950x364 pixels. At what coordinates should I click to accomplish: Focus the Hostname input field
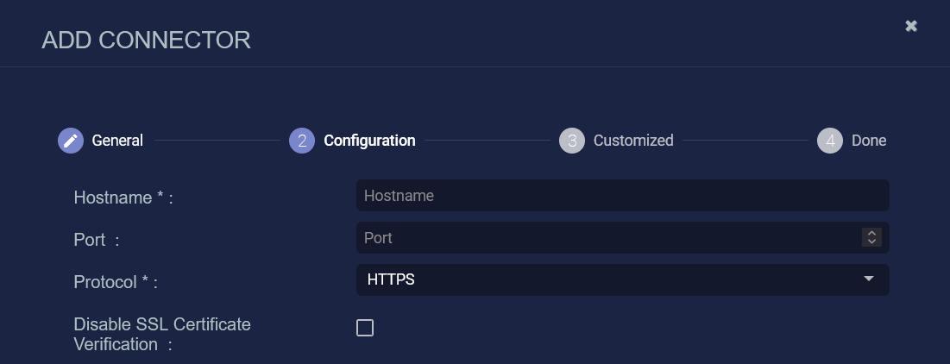tap(622, 196)
